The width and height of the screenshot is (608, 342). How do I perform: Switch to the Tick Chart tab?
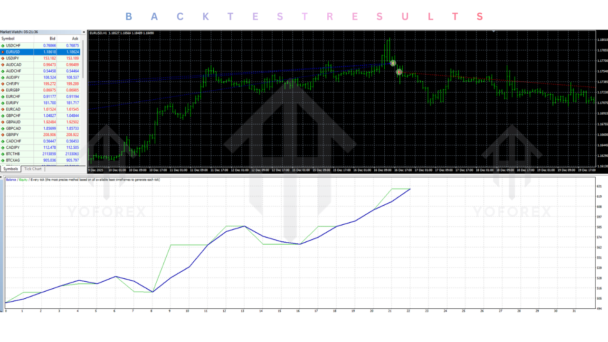coord(32,169)
